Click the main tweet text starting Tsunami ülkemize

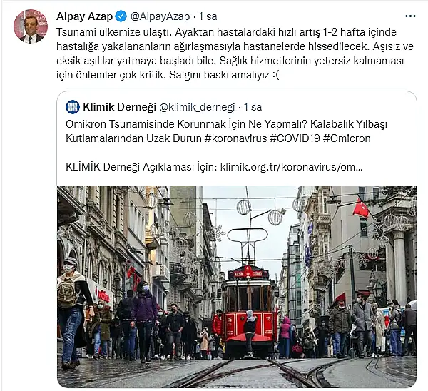tap(235, 54)
